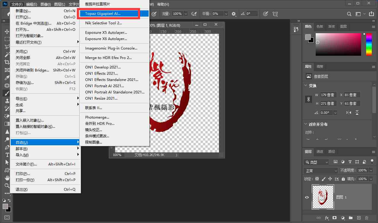This screenshot has width=378, height=223.
Task: Toggle link width and height constraint
Action: pos(308,99)
